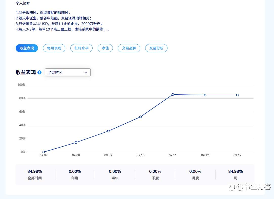Viewport: 274px width, 199px height.
Task: Click the 个人简介 heading
Action: 23,3
